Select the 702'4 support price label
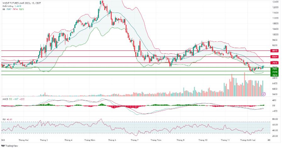 275,75
